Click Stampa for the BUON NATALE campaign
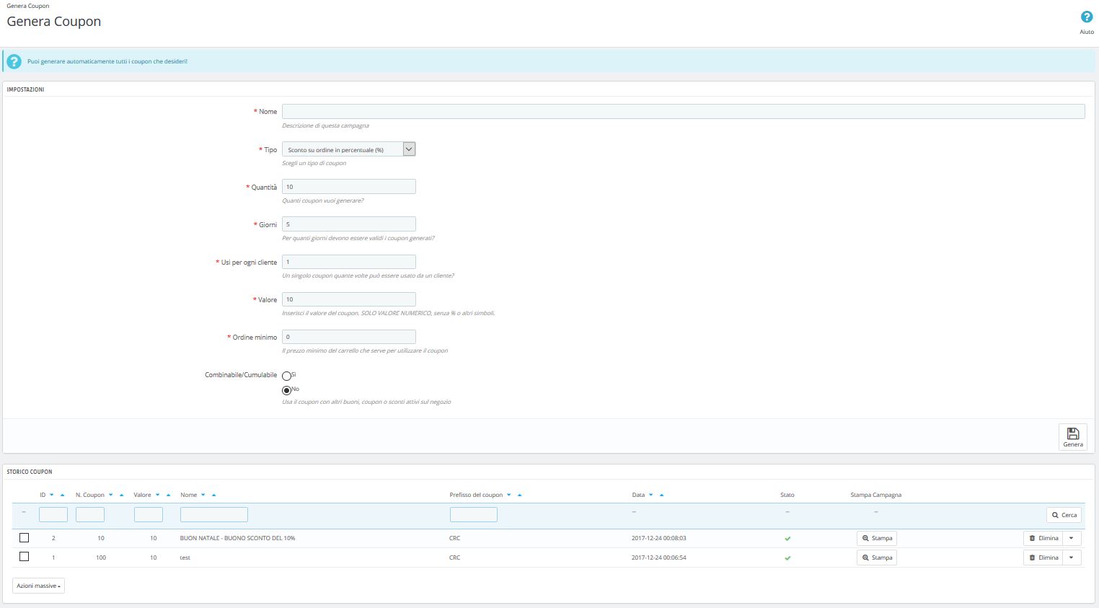 point(877,538)
